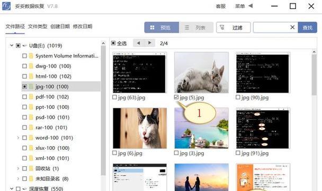
Task: Clear the search field with X icon
Action: click(292, 27)
